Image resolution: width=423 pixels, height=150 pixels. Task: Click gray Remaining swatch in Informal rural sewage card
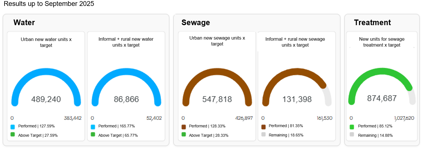coord(264,135)
